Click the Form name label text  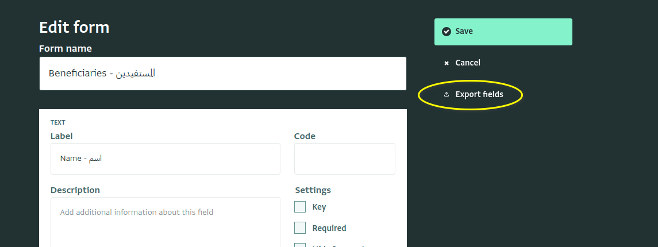pos(66,49)
